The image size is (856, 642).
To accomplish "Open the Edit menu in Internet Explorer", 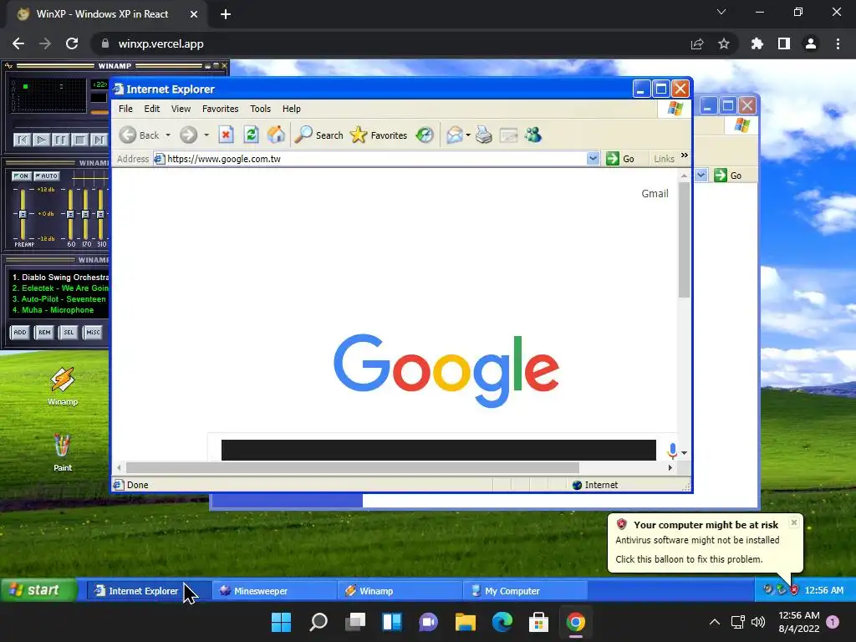I will [152, 109].
